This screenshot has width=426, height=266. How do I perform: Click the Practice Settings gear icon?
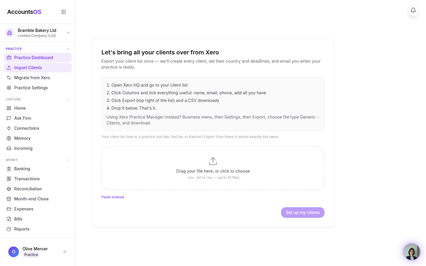pos(9,88)
